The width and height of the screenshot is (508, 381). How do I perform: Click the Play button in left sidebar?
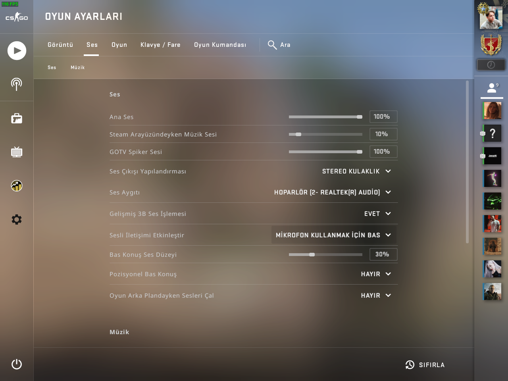(x=17, y=51)
